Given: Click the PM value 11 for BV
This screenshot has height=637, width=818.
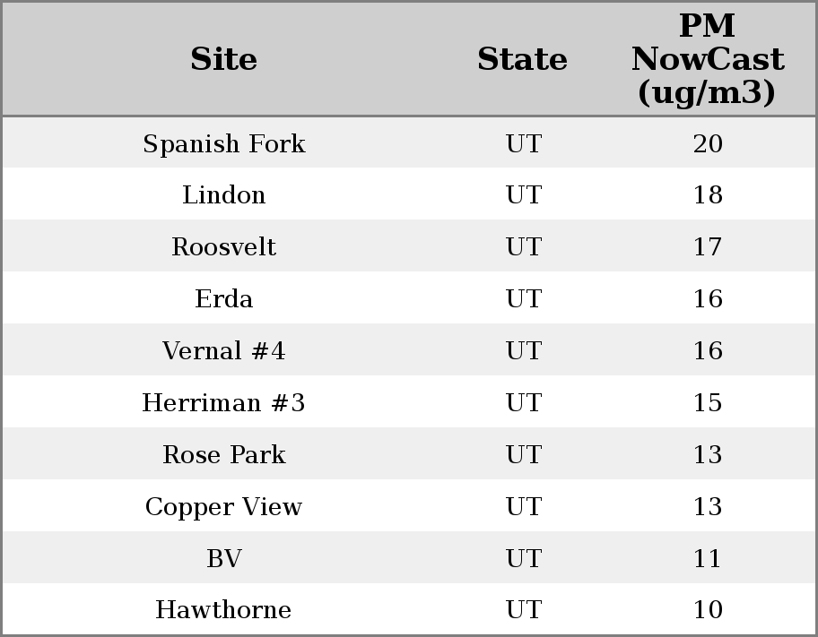Looking at the screenshot, I should (x=707, y=559).
